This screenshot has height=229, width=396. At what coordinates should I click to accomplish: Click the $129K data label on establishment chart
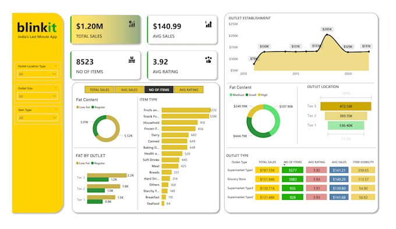tap(348, 46)
